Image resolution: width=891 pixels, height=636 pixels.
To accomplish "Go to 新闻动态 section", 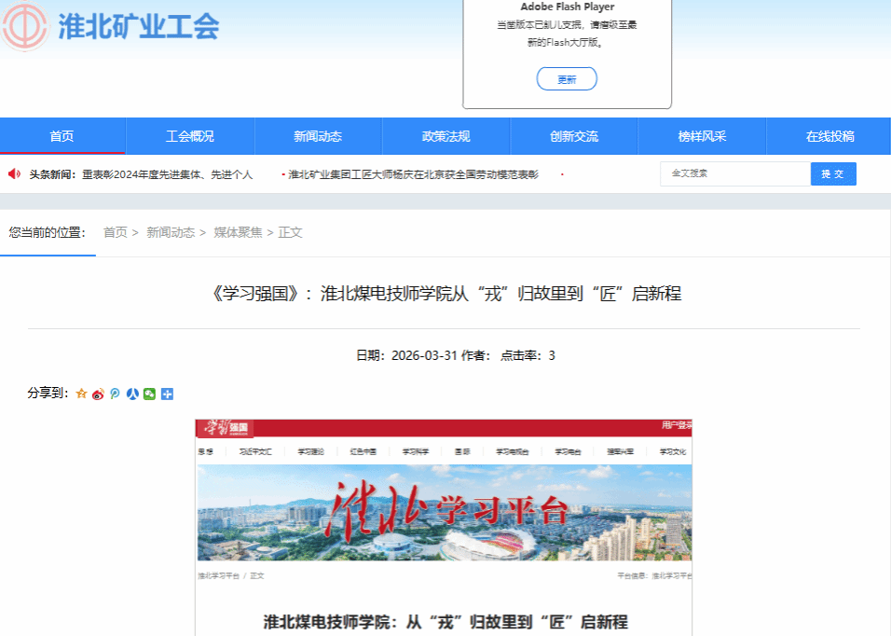I will click(318, 136).
